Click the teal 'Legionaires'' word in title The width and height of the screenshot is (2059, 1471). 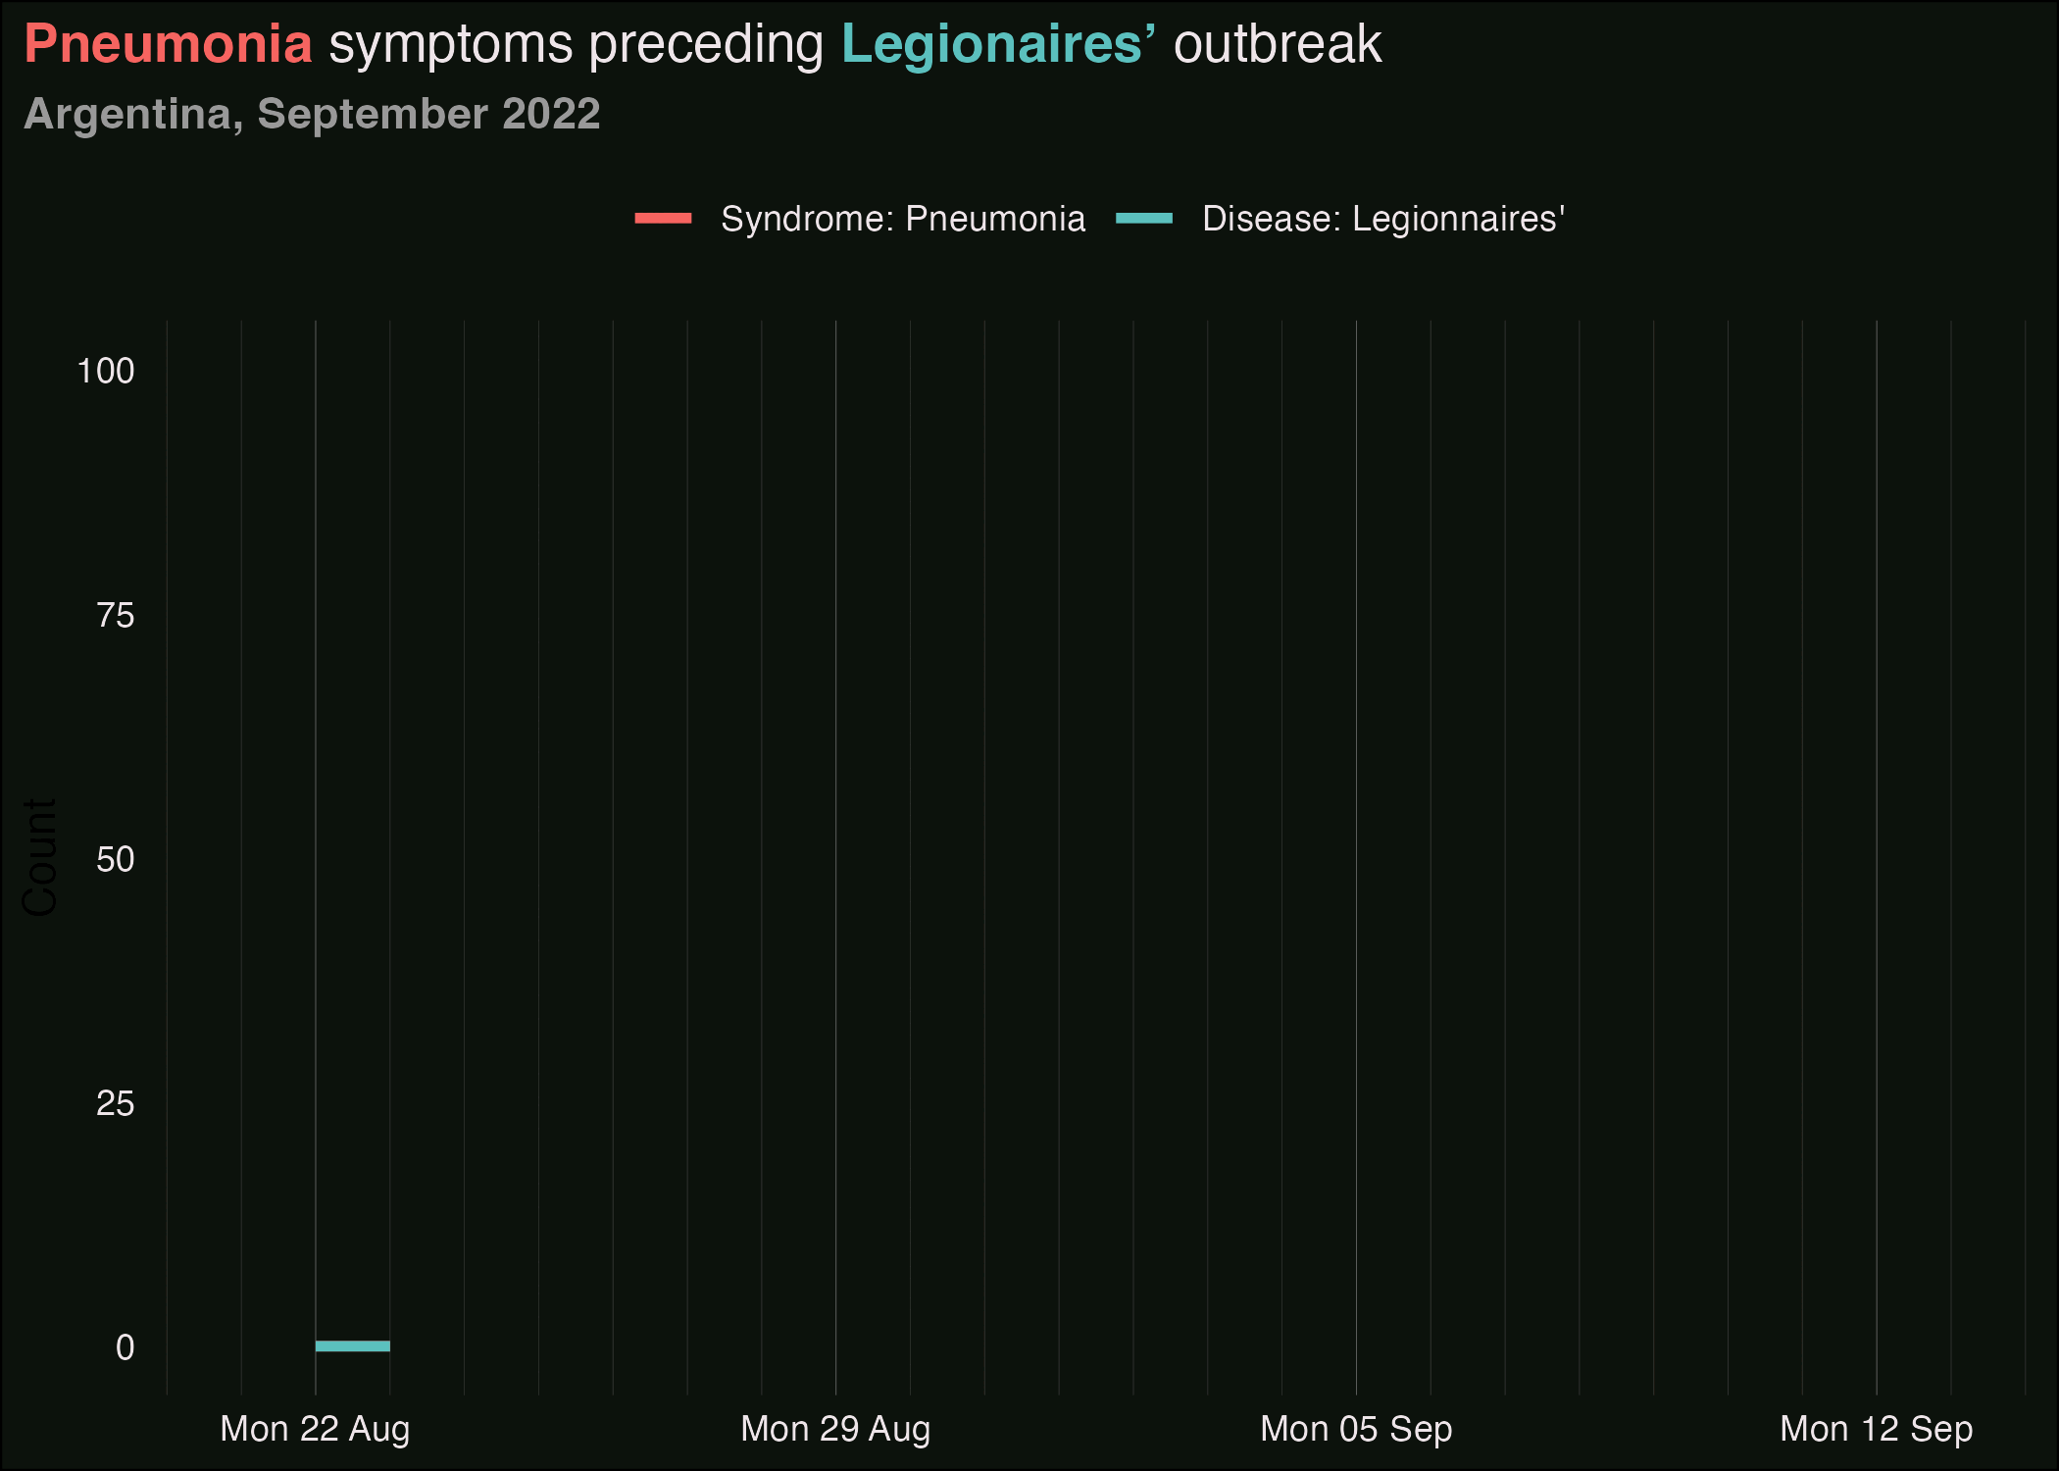tap(998, 44)
